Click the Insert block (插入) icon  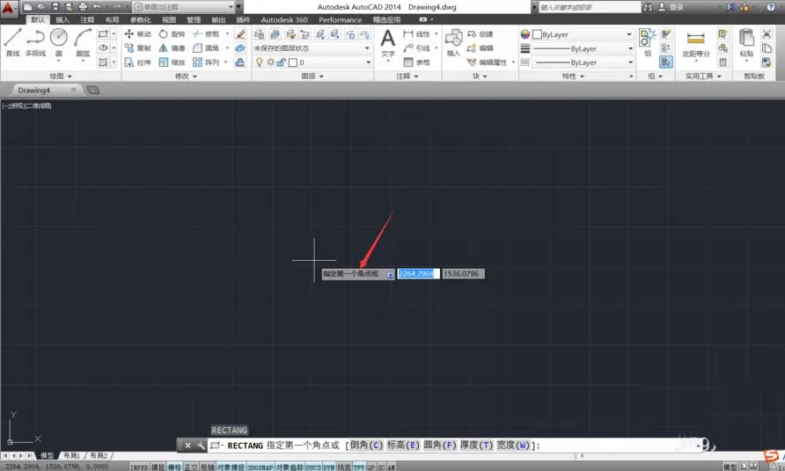pos(453,42)
